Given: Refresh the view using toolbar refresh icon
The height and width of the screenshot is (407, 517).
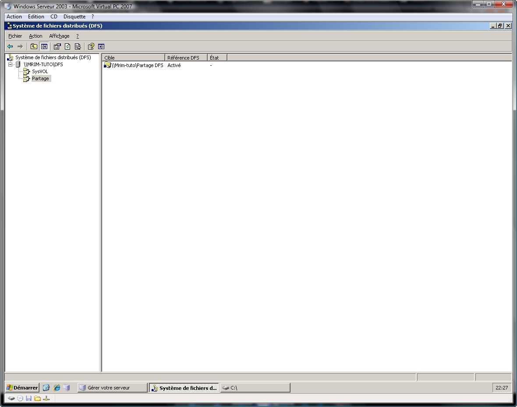Looking at the screenshot, I should coord(67,46).
